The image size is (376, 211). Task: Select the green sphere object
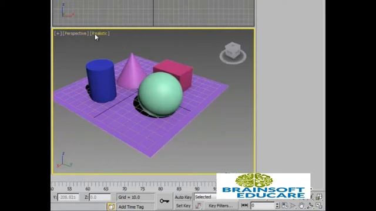click(160, 94)
